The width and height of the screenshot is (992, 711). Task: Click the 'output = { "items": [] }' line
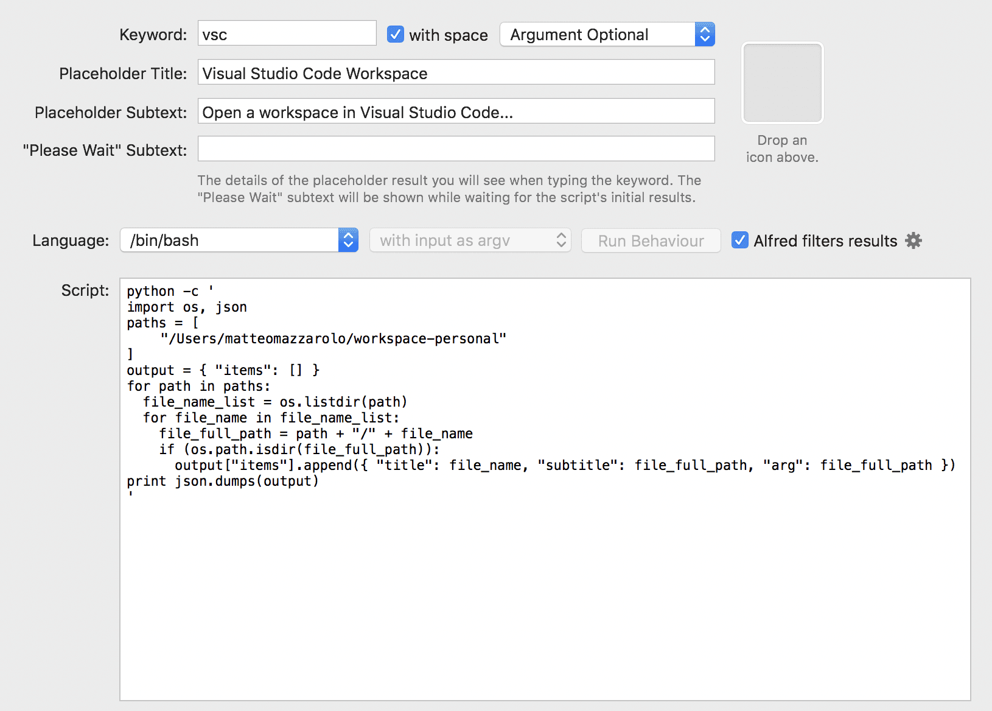tap(223, 370)
